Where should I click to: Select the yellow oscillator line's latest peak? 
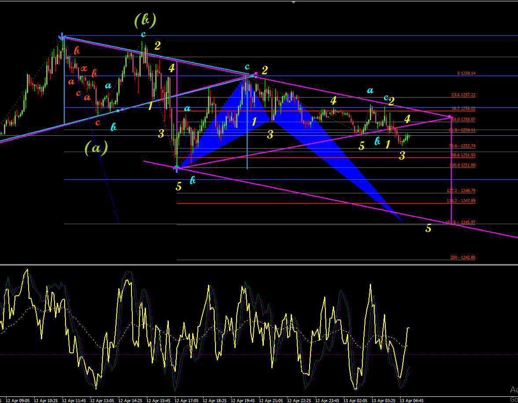click(409, 328)
